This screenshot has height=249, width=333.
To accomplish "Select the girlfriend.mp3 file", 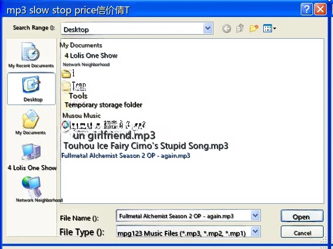I will 114,136.
